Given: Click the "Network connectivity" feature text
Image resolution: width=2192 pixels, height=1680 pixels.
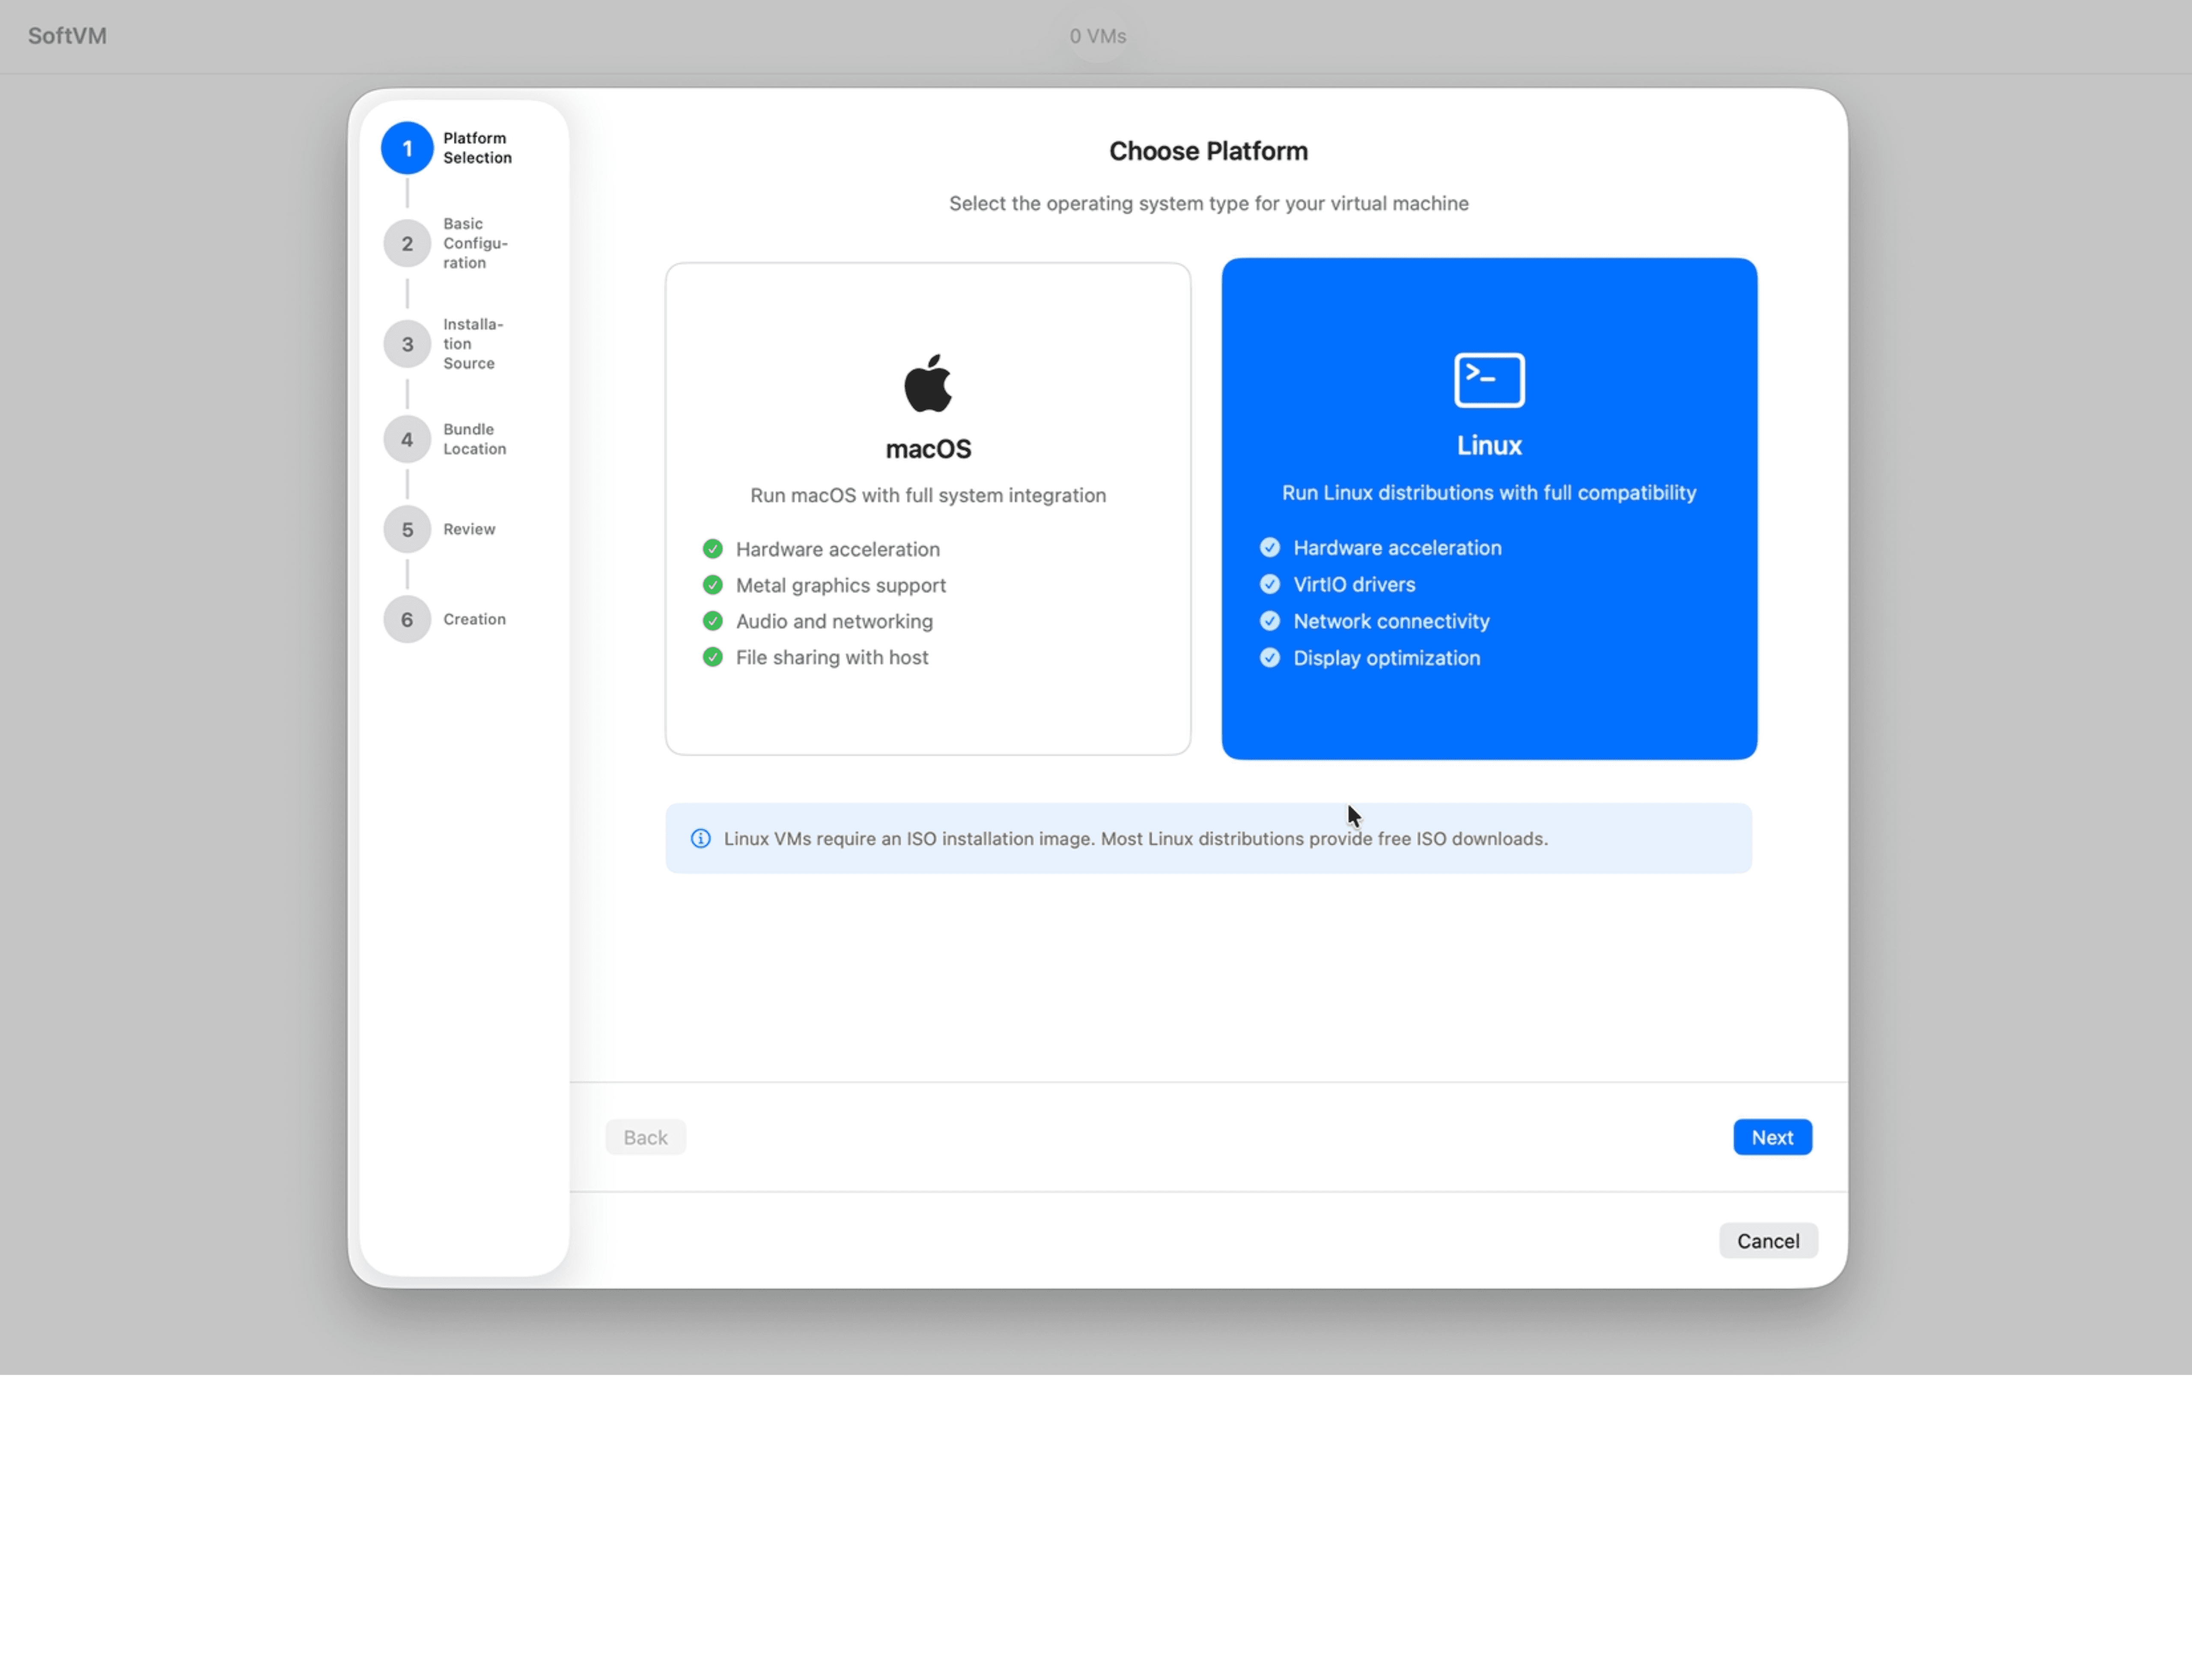Looking at the screenshot, I should pyautogui.click(x=1391, y=621).
